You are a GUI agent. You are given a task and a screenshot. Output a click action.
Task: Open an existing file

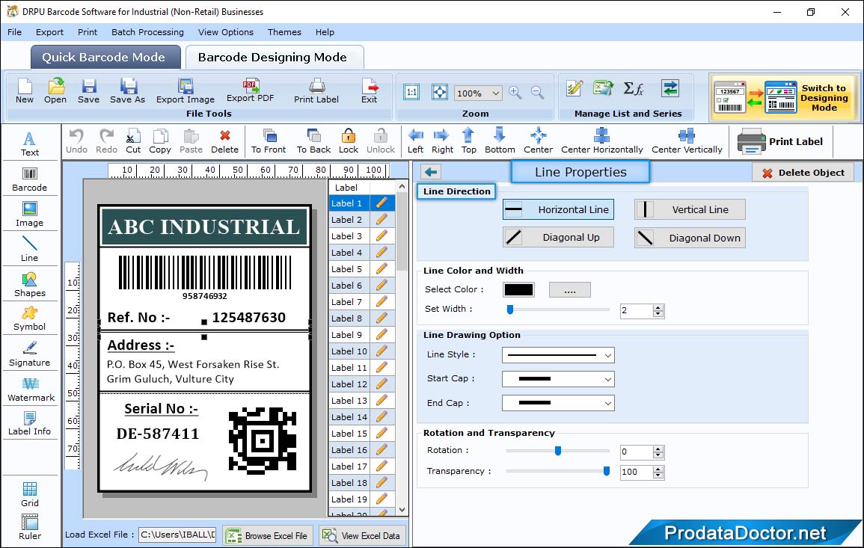click(55, 91)
